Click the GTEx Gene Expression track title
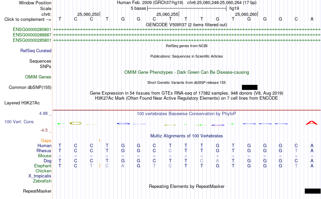 [x=187, y=93]
